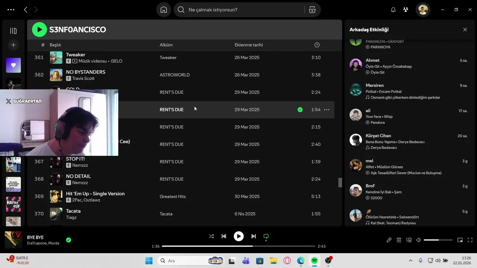Image resolution: width=477 pixels, height=268 pixels.
Task: Toggle shuffle in the player bar
Action: click(x=211, y=236)
